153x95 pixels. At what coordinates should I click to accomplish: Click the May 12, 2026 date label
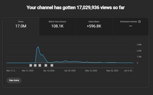coord(91,70)
